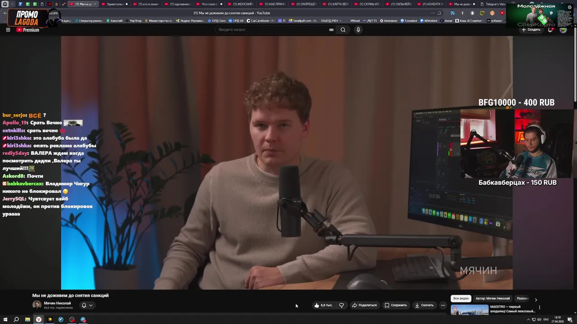
Task: Open the on-screen keyboard icon in the search box
Action: (x=331, y=30)
